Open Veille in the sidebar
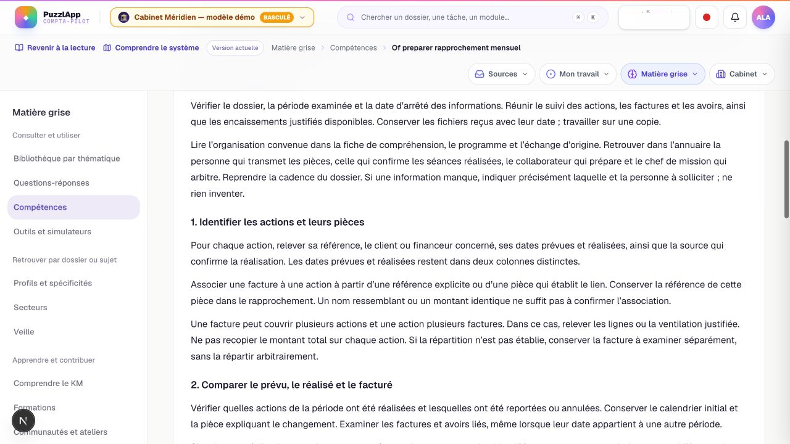This screenshot has height=444, width=790. pos(73,332)
